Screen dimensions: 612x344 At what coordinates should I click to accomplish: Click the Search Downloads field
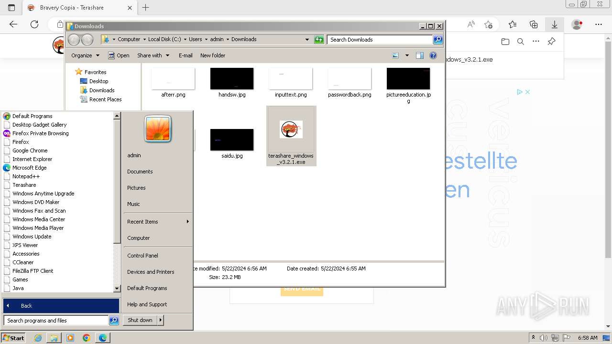tap(380, 40)
